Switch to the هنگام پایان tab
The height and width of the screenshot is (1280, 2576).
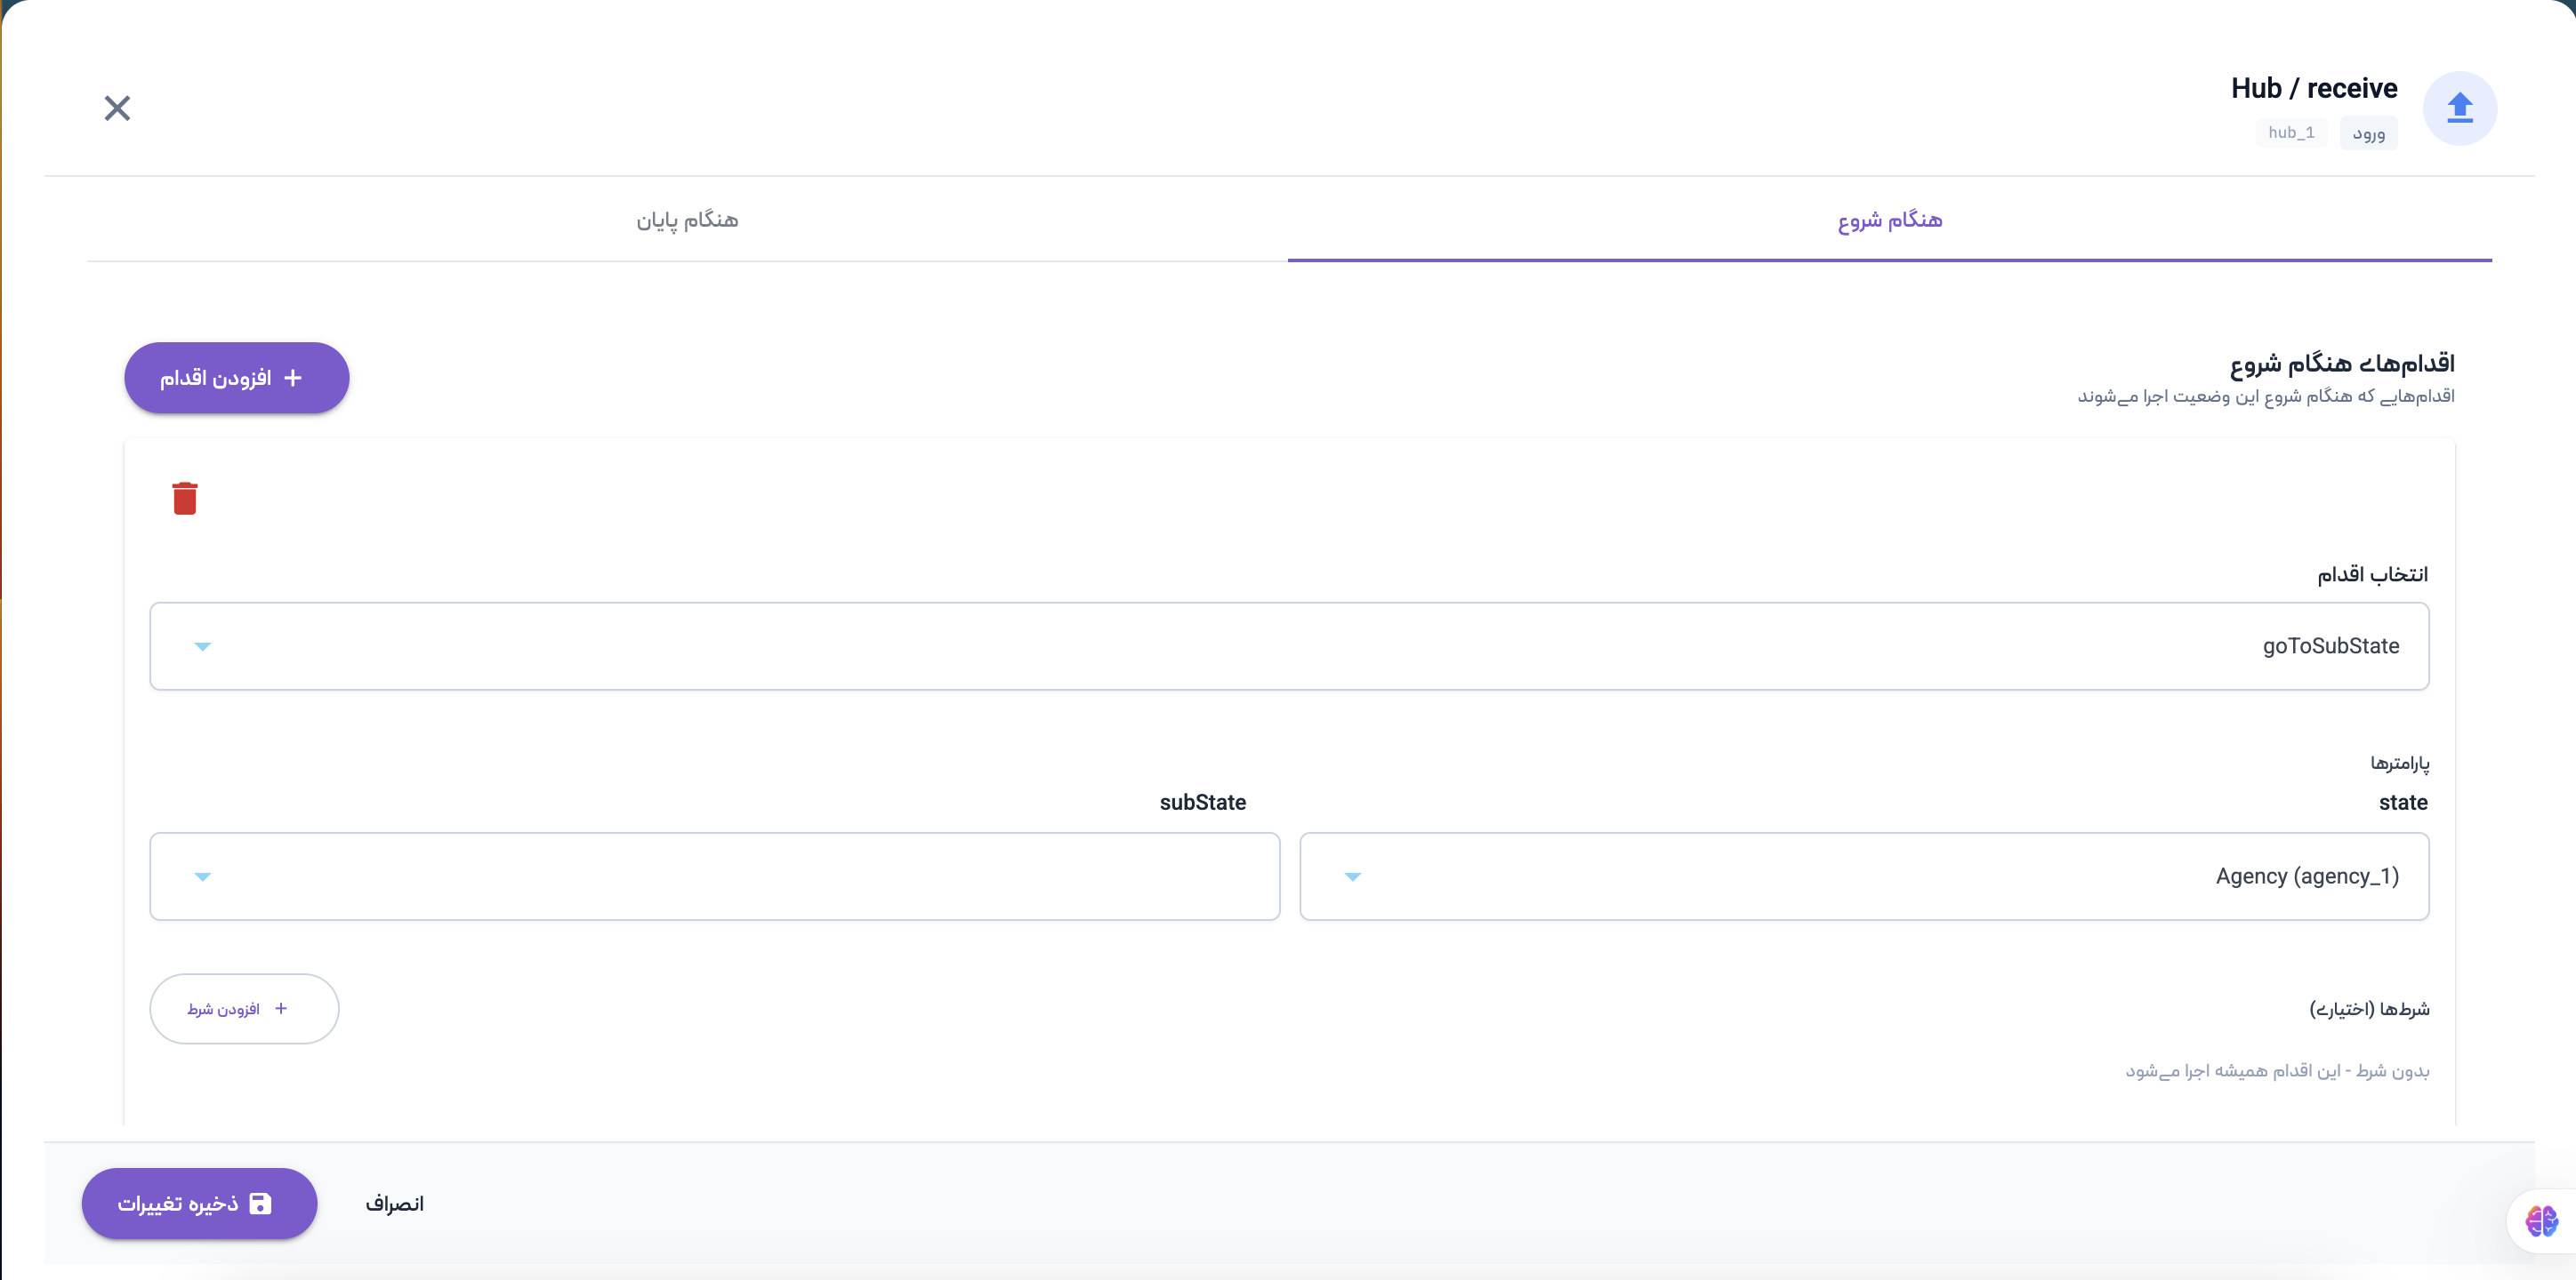click(x=687, y=220)
